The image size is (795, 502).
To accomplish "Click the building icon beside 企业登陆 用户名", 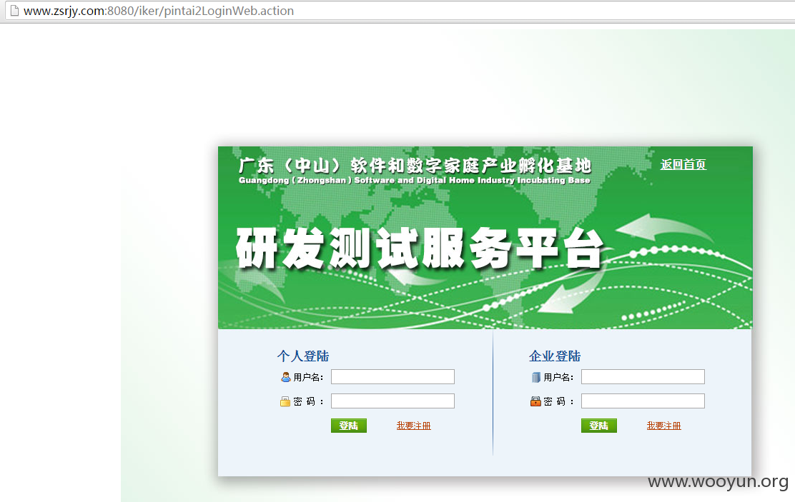I will click(x=536, y=377).
